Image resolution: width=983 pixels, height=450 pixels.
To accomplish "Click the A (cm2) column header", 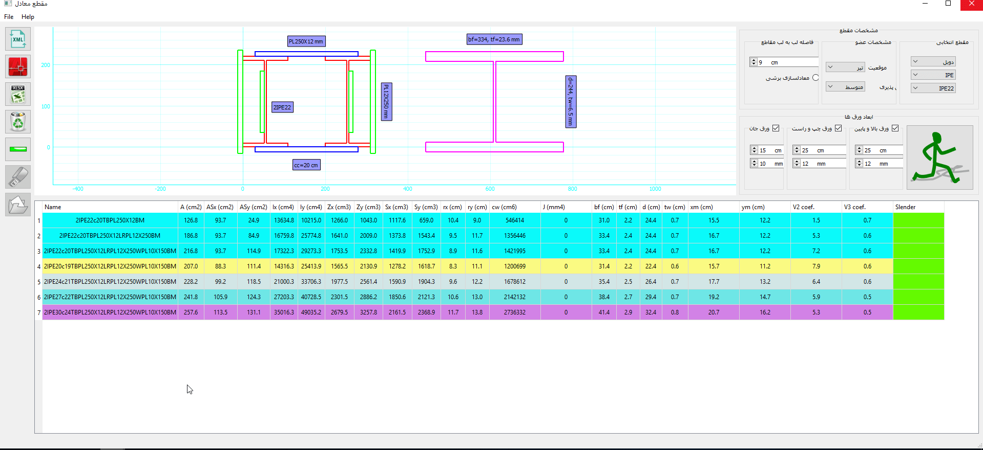I will (x=191, y=207).
